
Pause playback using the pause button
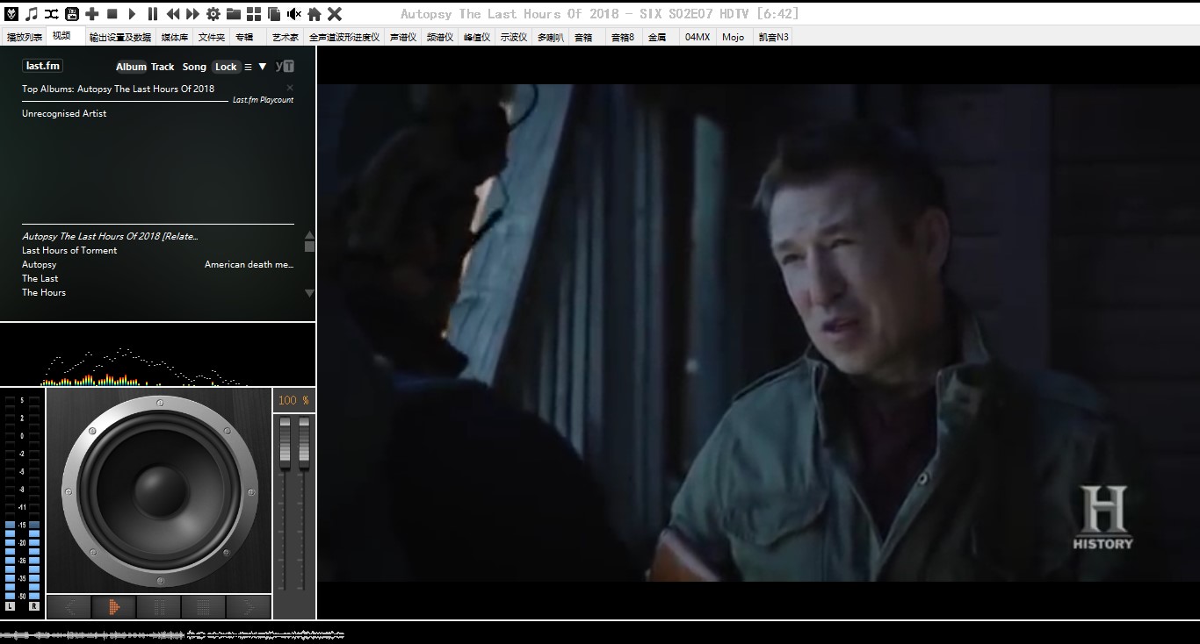pos(153,14)
